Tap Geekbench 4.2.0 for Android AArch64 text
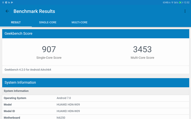Screen dimensions: 191x119 tap(28, 70)
